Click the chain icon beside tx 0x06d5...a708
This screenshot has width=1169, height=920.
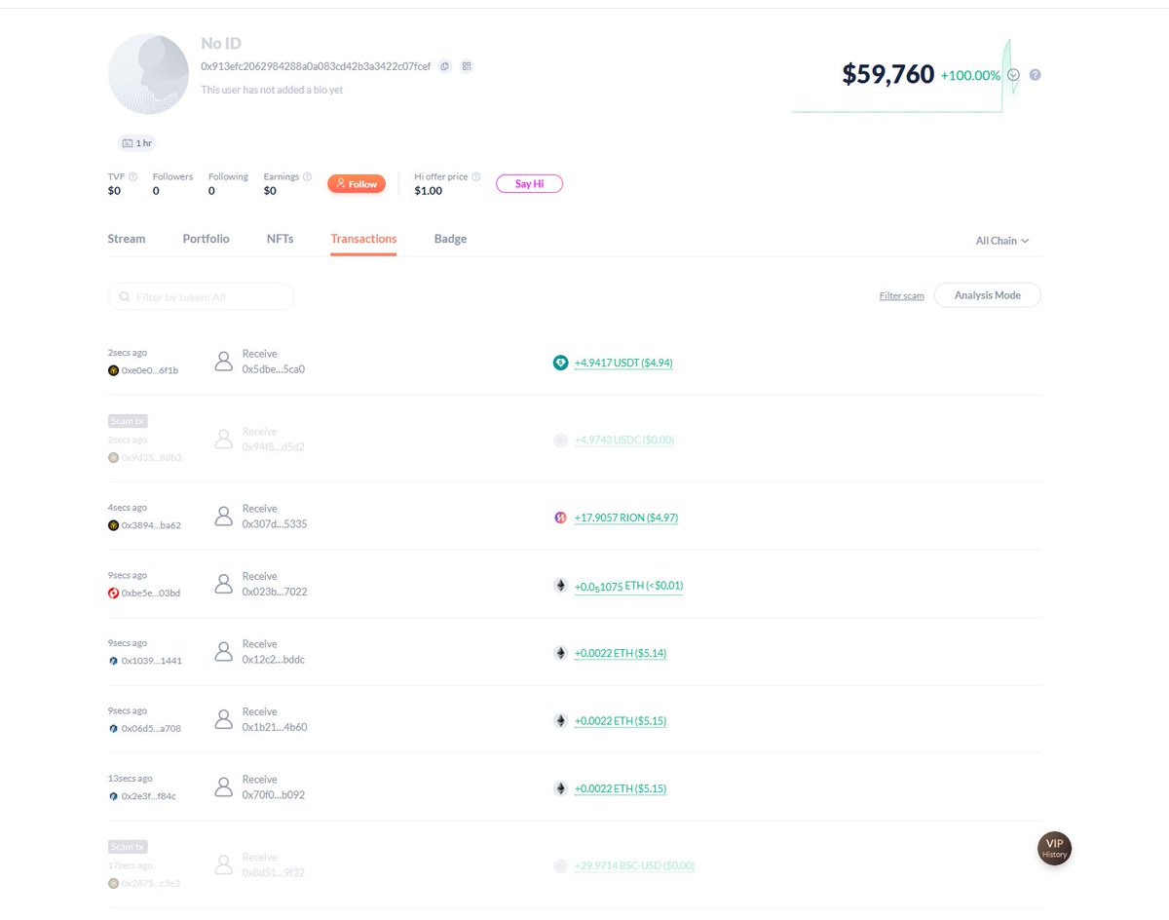tap(114, 728)
